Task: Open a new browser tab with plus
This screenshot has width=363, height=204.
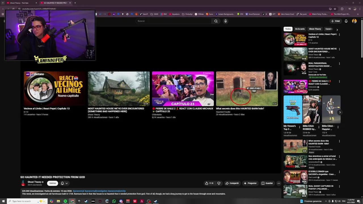Action: pos(75,3)
